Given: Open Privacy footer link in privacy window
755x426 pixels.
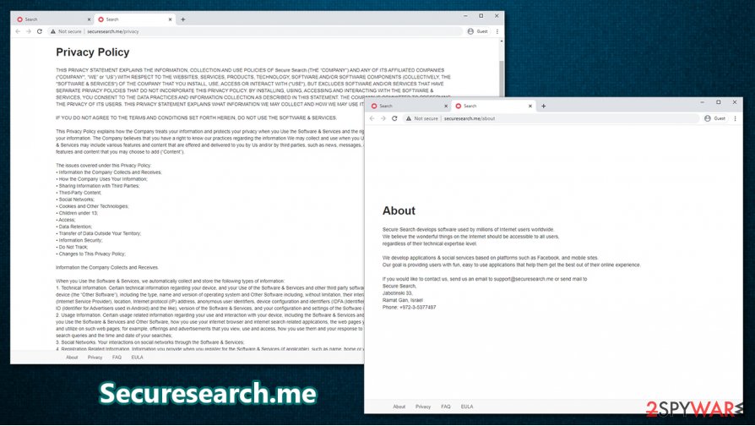Looking at the screenshot, I should pos(95,357).
